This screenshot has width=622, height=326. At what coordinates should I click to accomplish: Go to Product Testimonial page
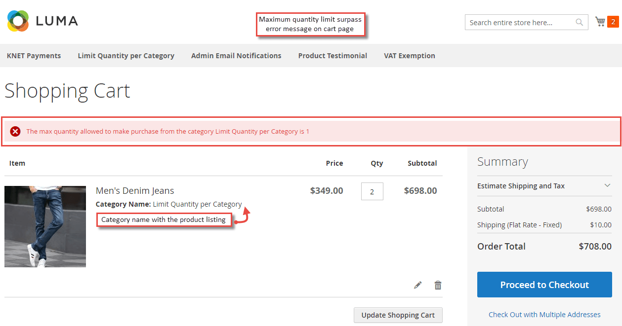pyautogui.click(x=332, y=56)
